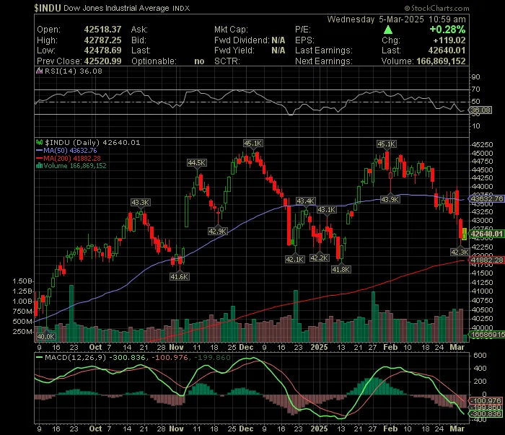Screen dimensions: 505x435
Task: Select the High value 42787.25
Action: [x=102, y=40]
